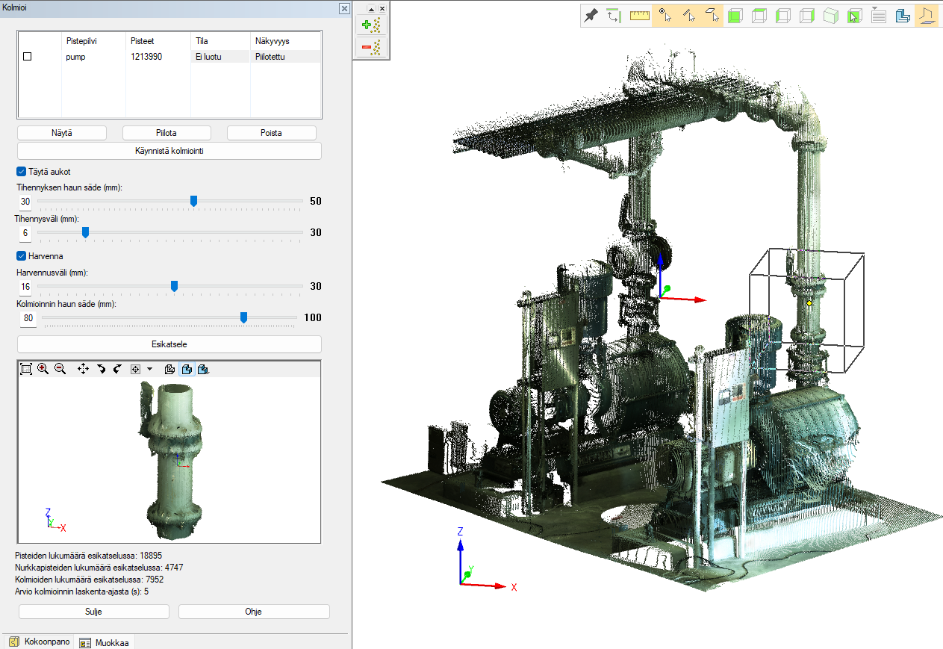Disable the 'Harvenna' checkbox

click(22, 256)
